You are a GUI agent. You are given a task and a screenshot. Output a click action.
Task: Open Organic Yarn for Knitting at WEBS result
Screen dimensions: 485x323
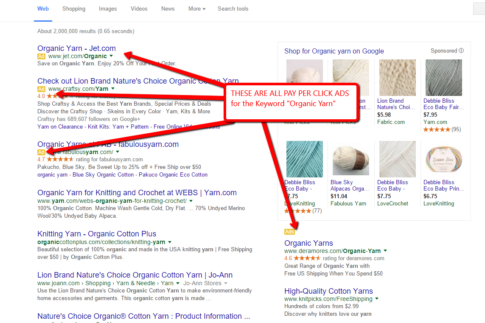(x=137, y=193)
